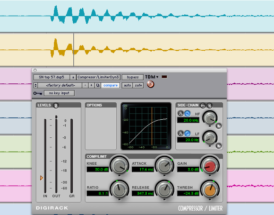Click the red target automation icon

[x=150, y=84]
